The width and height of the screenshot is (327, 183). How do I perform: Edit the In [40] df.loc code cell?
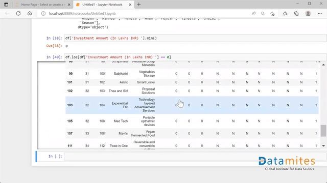195,57
